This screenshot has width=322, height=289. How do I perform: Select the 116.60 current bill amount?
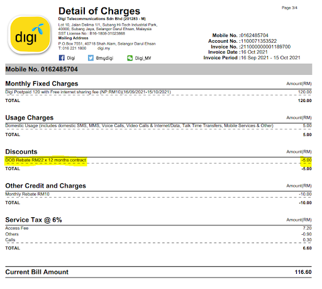coord(303,272)
